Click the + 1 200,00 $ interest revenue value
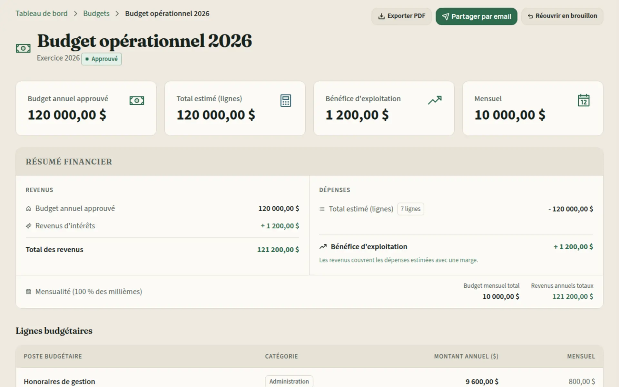This screenshot has height=387, width=619. 280,226
